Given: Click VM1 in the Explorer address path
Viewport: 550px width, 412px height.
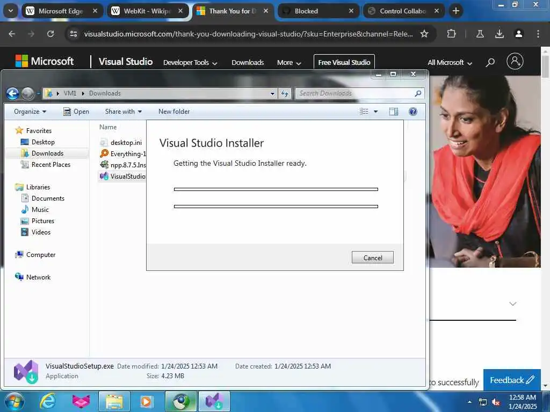Looking at the screenshot, I should point(70,93).
